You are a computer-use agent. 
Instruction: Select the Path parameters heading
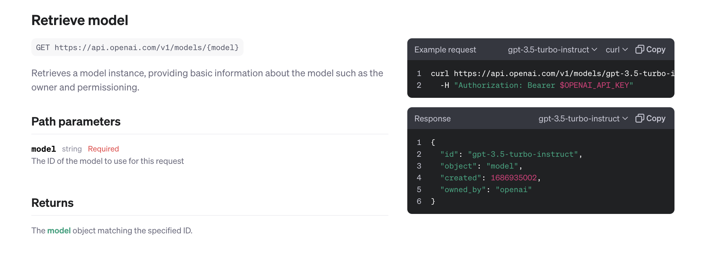[76, 121]
